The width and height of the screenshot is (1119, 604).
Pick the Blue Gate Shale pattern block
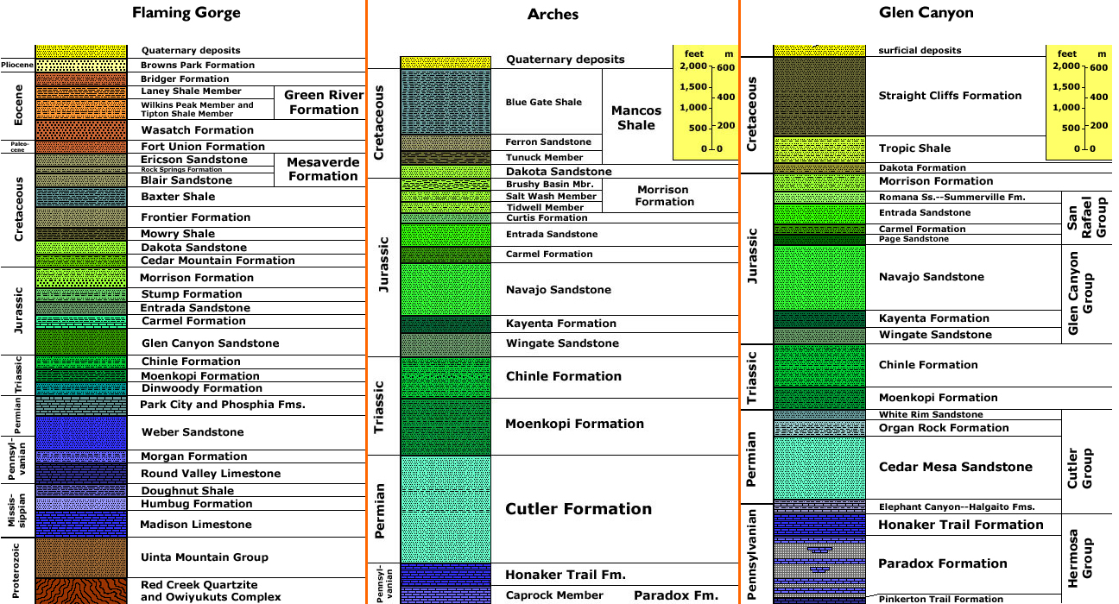click(x=446, y=102)
